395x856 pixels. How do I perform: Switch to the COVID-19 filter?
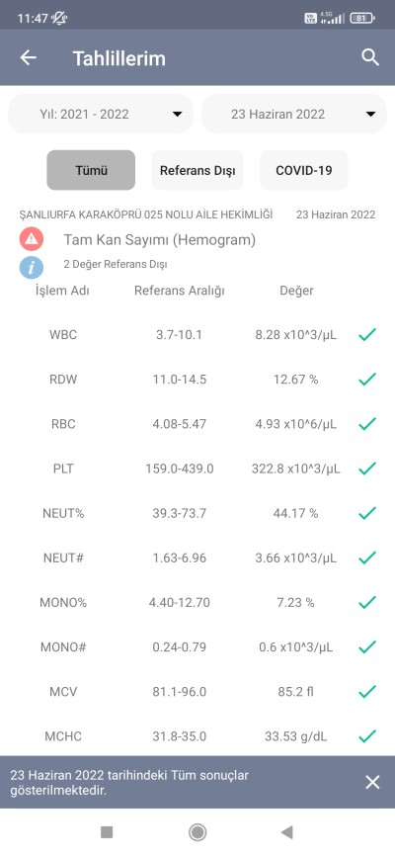[x=304, y=170]
